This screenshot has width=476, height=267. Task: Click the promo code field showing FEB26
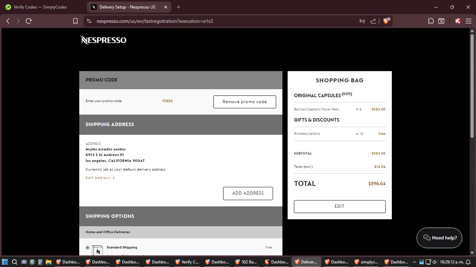(x=167, y=101)
